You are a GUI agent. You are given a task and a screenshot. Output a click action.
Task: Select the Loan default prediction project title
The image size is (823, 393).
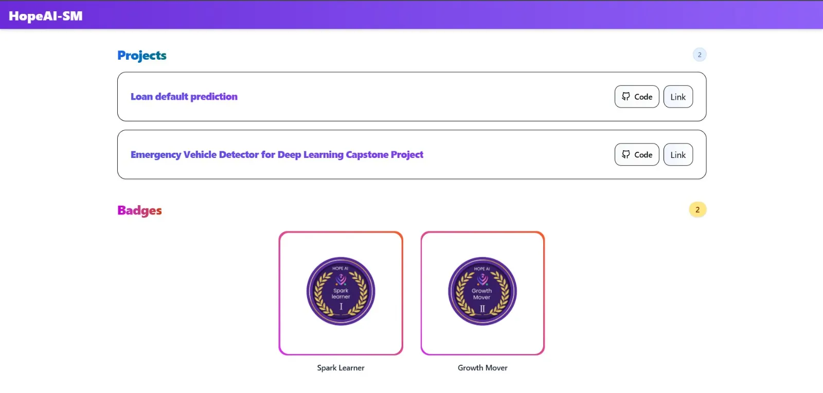(x=184, y=97)
